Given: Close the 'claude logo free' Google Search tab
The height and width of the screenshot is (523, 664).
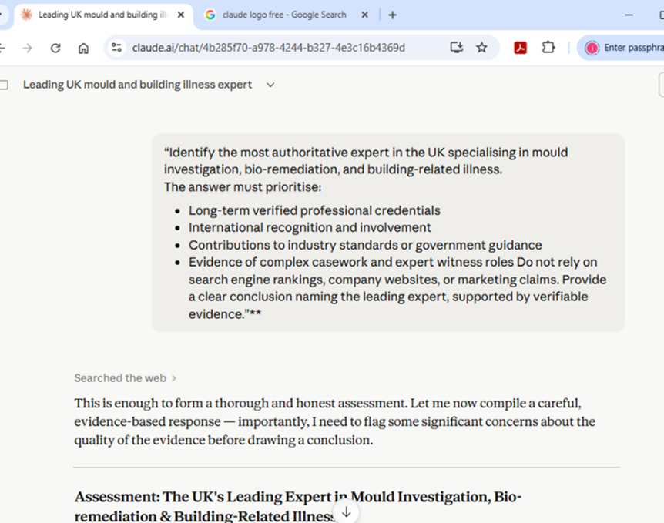Looking at the screenshot, I should coord(365,15).
